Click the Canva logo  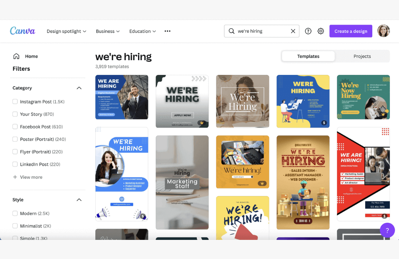point(22,31)
